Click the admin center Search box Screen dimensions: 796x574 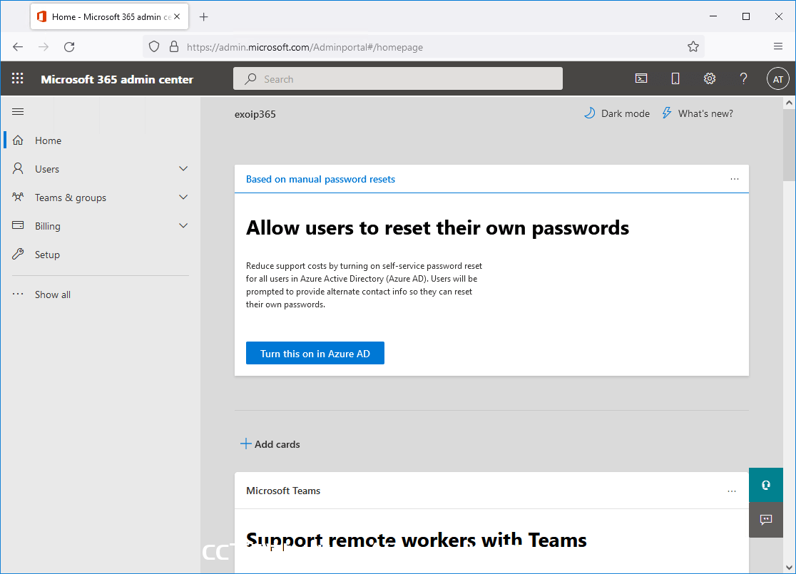[x=397, y=78]
